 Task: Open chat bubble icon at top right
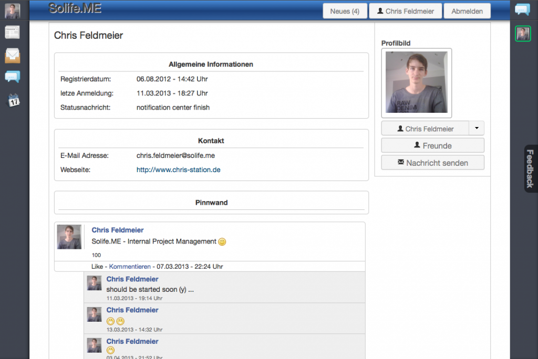tap(523, 9)
